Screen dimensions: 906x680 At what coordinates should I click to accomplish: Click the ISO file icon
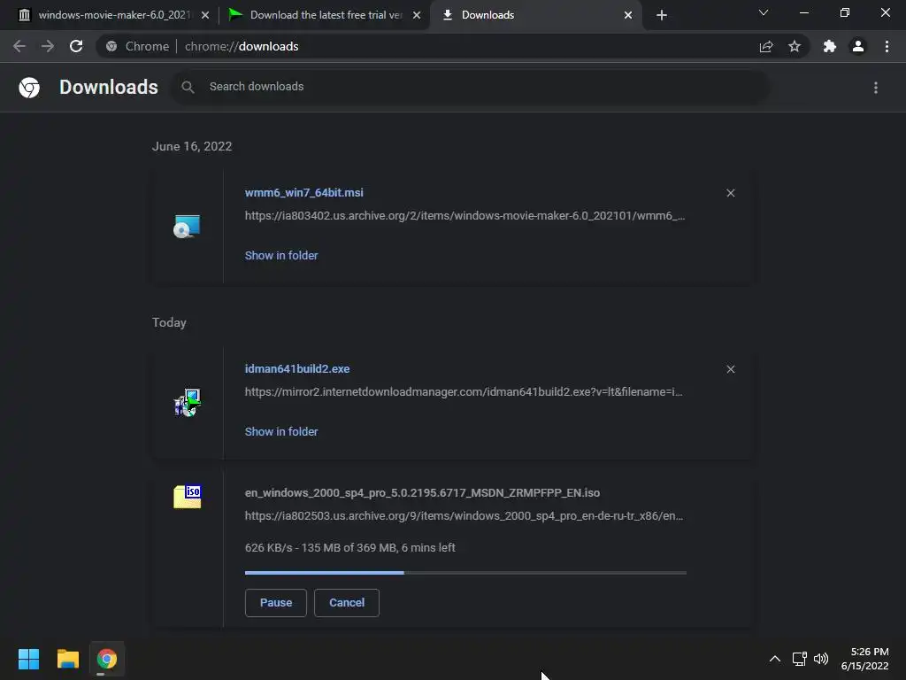tap(188, 497)
